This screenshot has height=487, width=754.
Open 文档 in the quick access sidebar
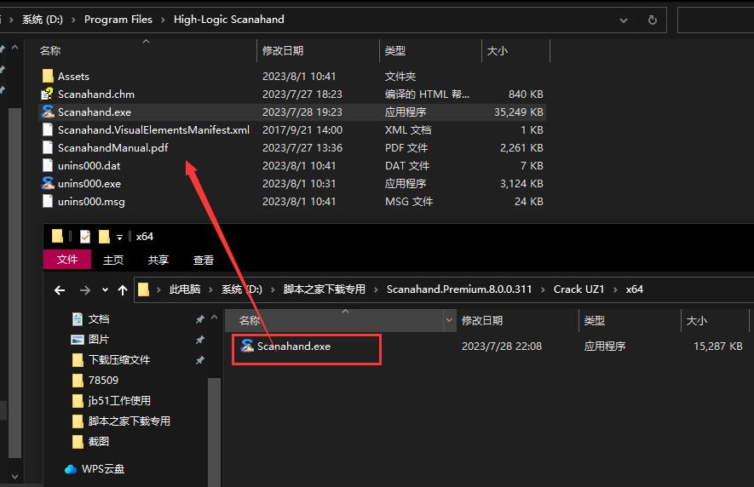pos(99,318)
